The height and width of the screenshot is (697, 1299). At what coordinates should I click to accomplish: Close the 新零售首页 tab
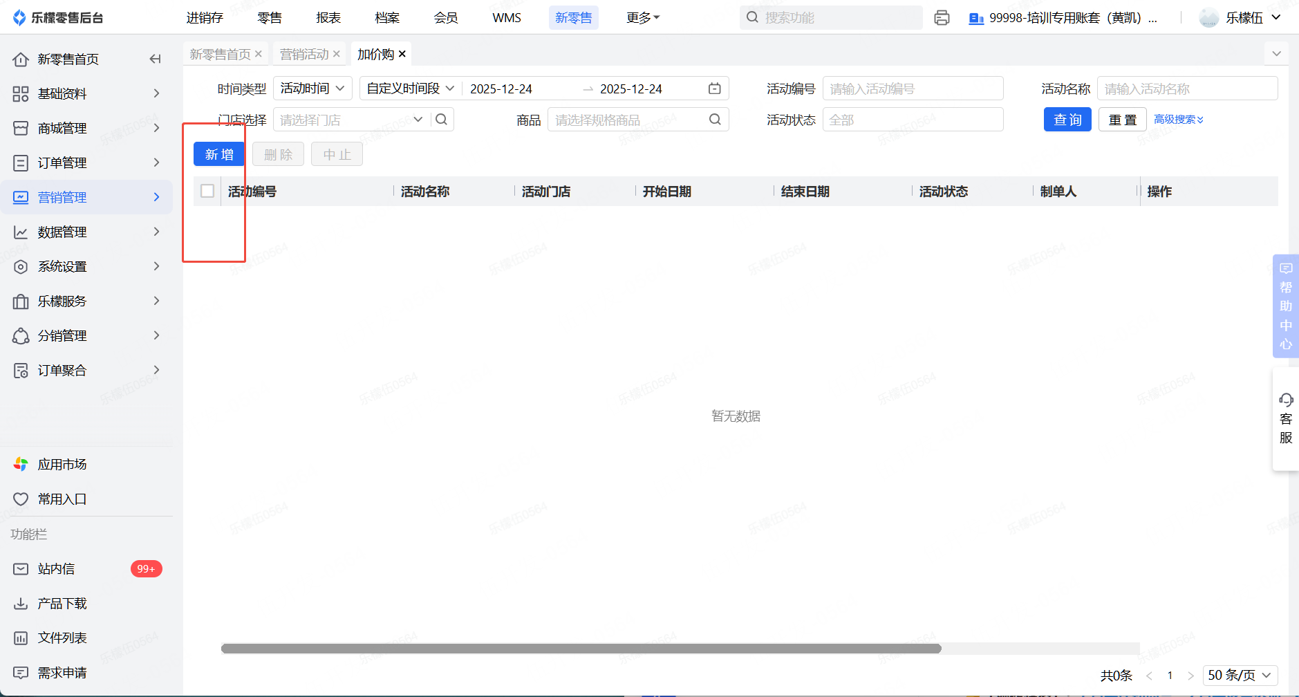click(x=259, y=54)
